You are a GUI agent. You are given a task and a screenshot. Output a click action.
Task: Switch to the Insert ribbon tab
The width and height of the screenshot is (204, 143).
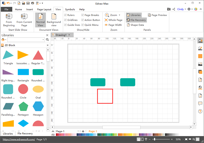click(29, 9)
